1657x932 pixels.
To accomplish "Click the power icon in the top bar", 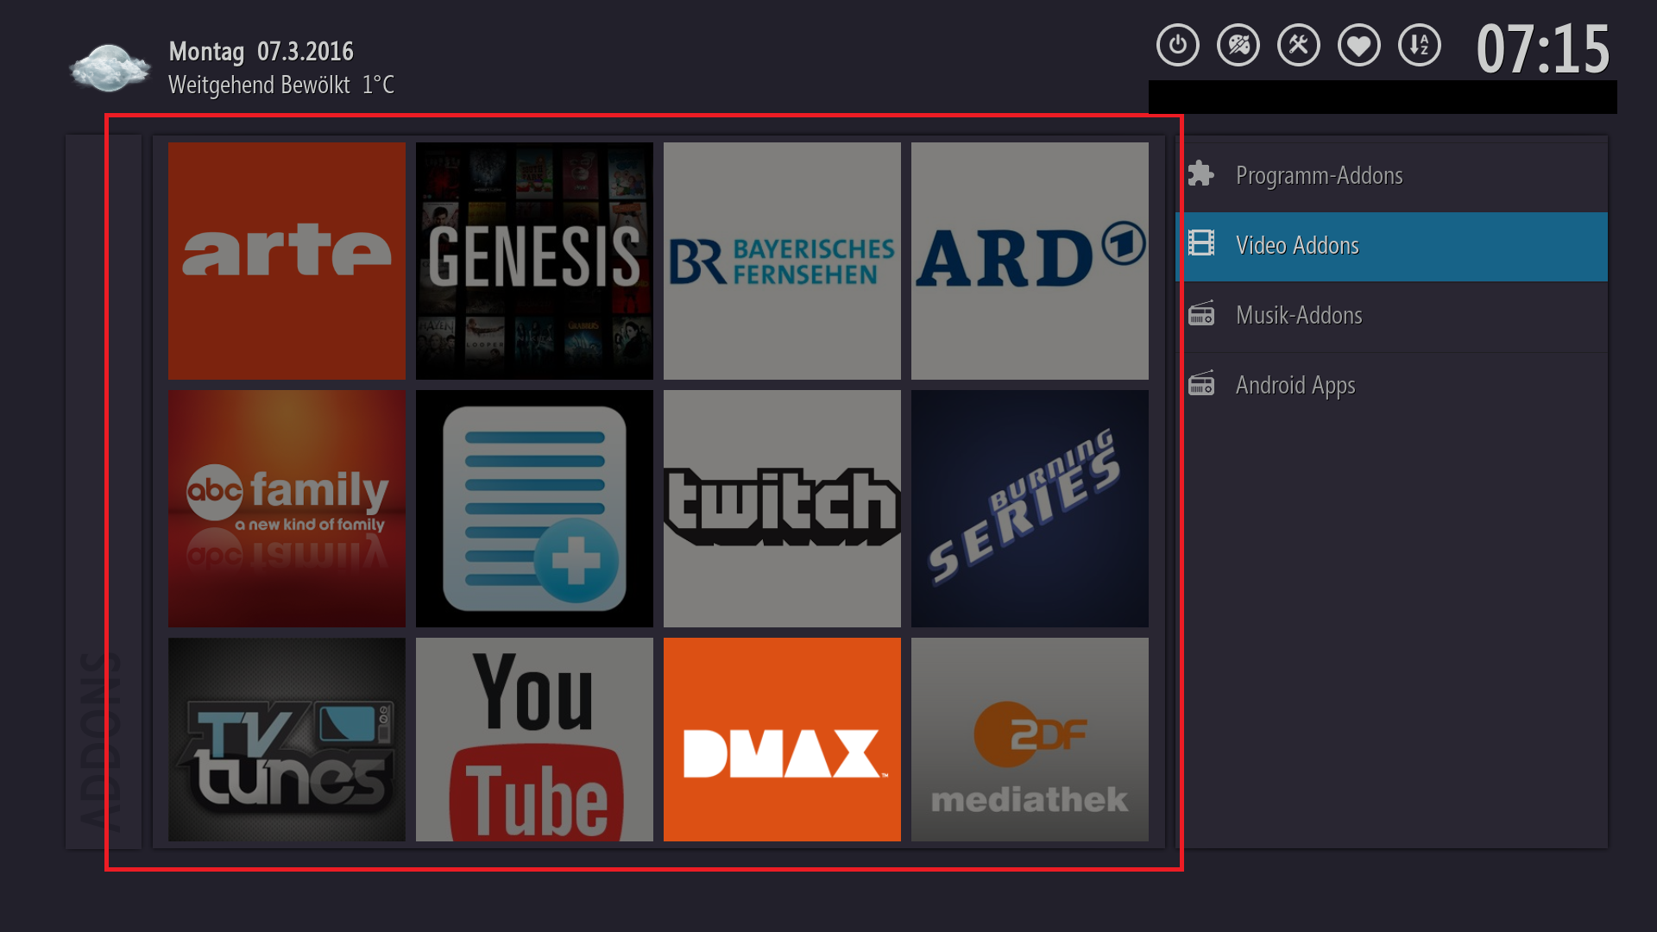I will pyautogui.click(x=1178, y=45).
